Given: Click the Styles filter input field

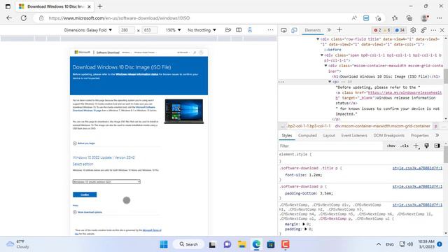Looking at the screenshot, I should [331, 146].
